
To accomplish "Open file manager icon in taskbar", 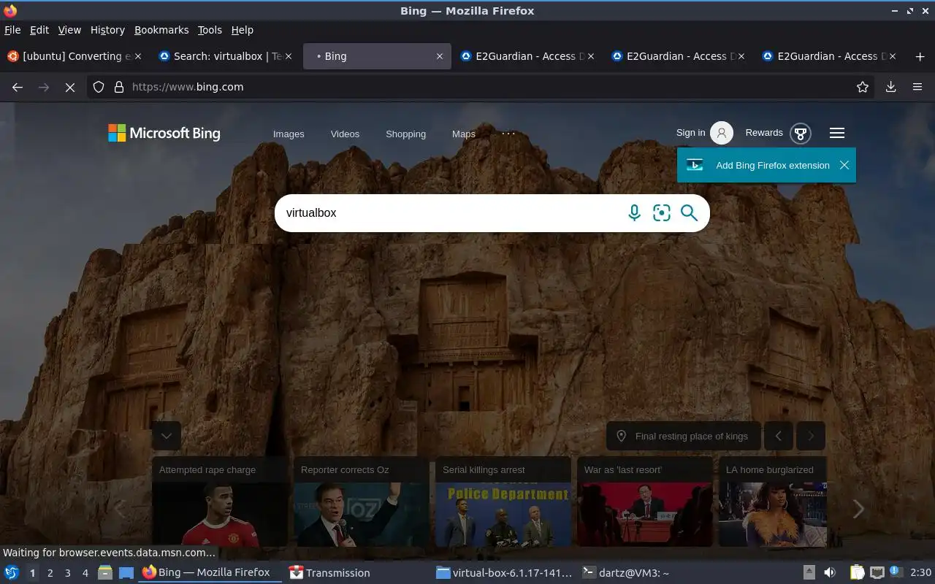I will point(105,573).
